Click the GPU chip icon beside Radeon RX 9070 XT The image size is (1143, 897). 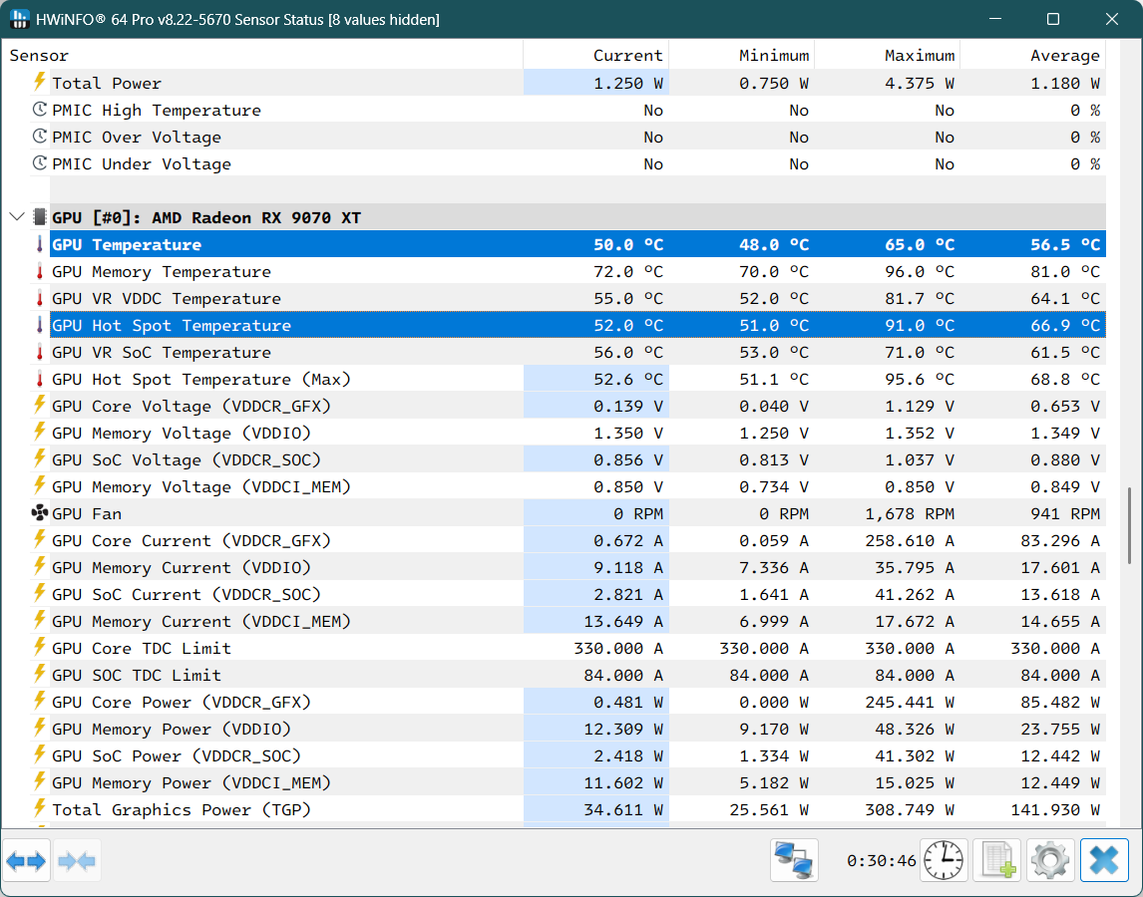(x=40, y=217)
